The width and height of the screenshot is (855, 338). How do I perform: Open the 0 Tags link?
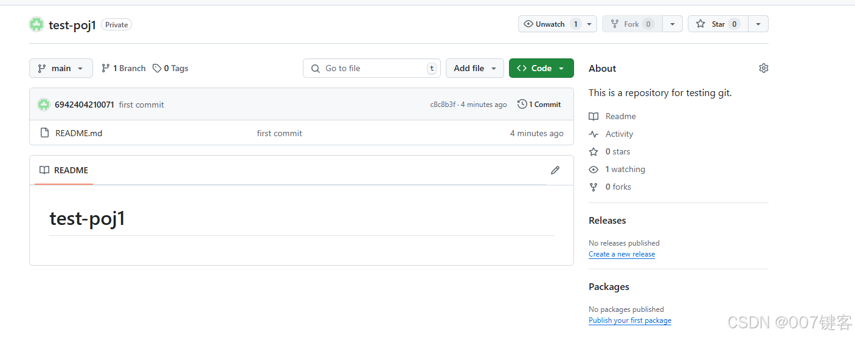pyautogui.click(x=170, y=68)
